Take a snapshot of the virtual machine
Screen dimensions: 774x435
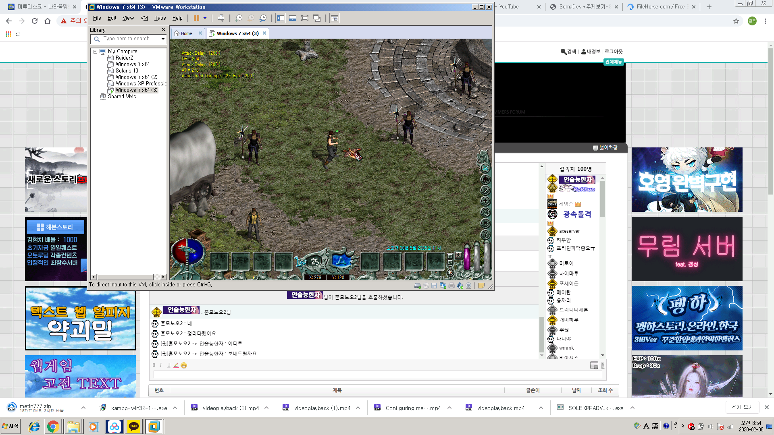[239, 18]
